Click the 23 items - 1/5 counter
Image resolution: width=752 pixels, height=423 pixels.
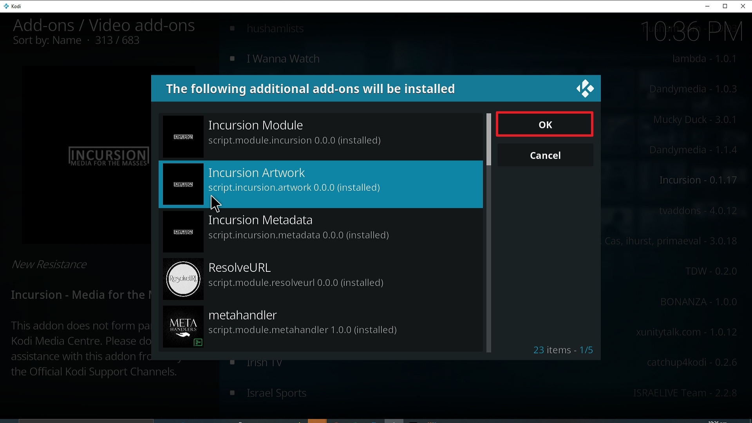tap(563, 350)
